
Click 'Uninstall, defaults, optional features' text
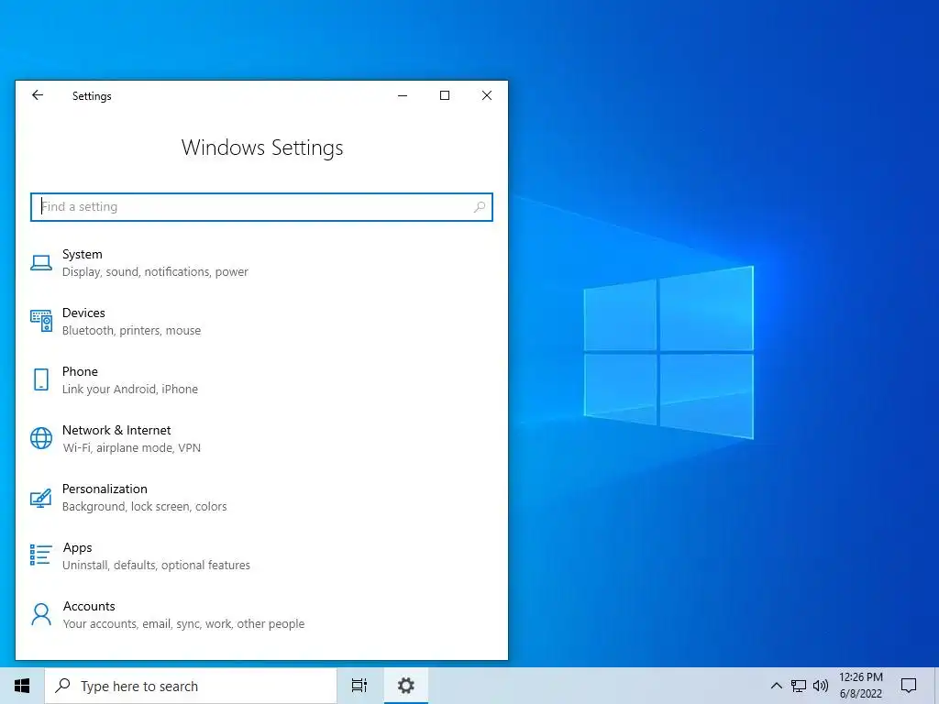[156, 565]
